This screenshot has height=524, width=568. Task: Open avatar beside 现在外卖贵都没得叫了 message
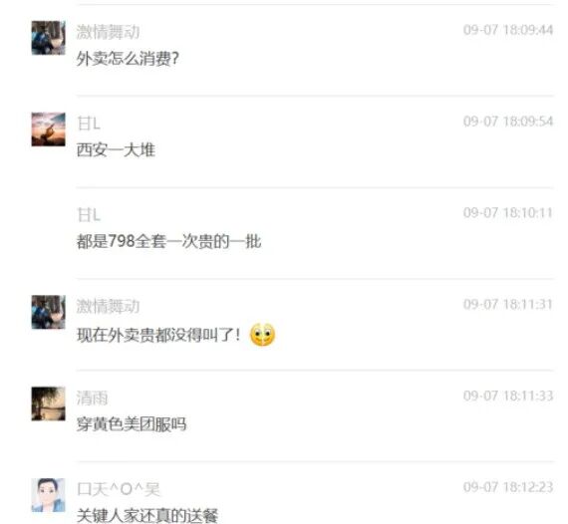point(49,312)
